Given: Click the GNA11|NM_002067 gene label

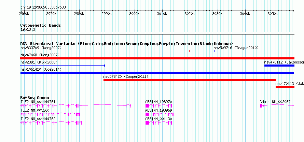Looking at the screenshot, I should pyautogui.click(x=275, y=102).
